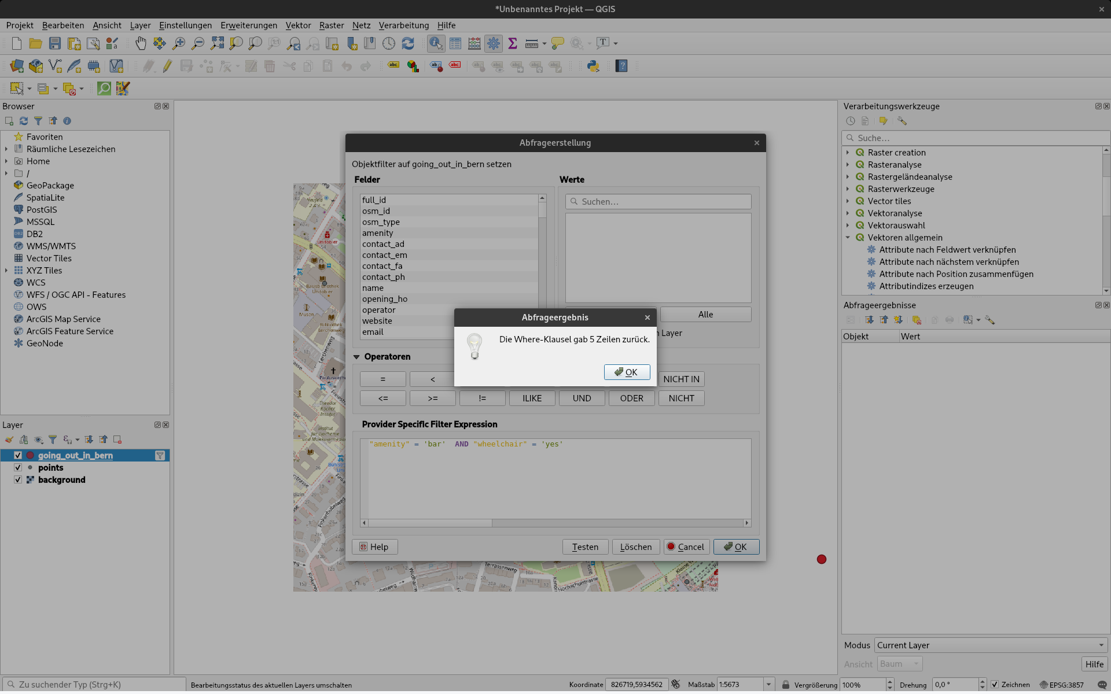The width and height of the screenshot is (1111, 694).
Task: Open the attribute table icon
Action: coord(455,43)
